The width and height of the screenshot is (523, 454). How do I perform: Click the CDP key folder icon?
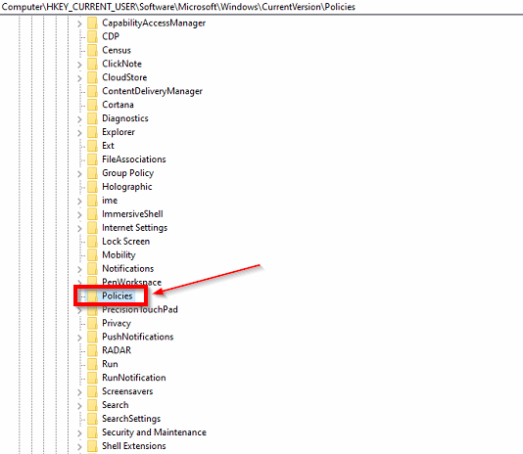[x=92, y=36]
